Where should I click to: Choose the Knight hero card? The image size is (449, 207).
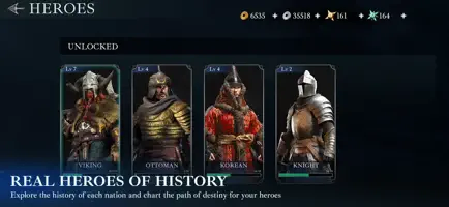click(x=306, y=123)
